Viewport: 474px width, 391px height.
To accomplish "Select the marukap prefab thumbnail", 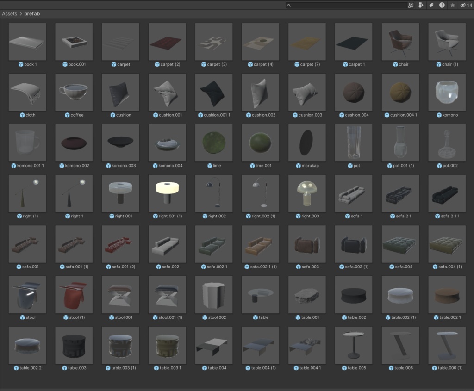I will coord(306,143).
